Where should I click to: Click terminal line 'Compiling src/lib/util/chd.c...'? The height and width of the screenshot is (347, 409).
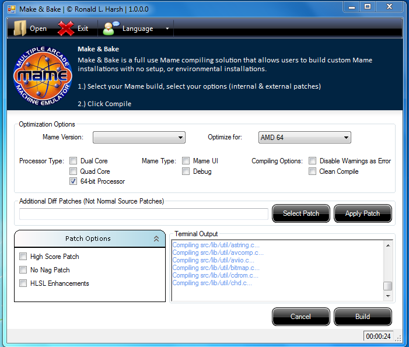pos(212,283)
